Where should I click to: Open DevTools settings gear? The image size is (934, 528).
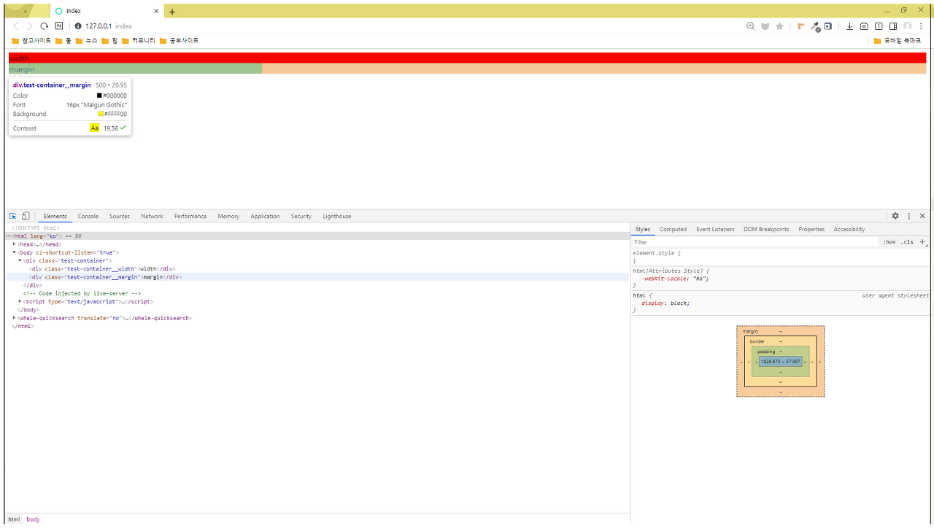[x=895, y=216]
